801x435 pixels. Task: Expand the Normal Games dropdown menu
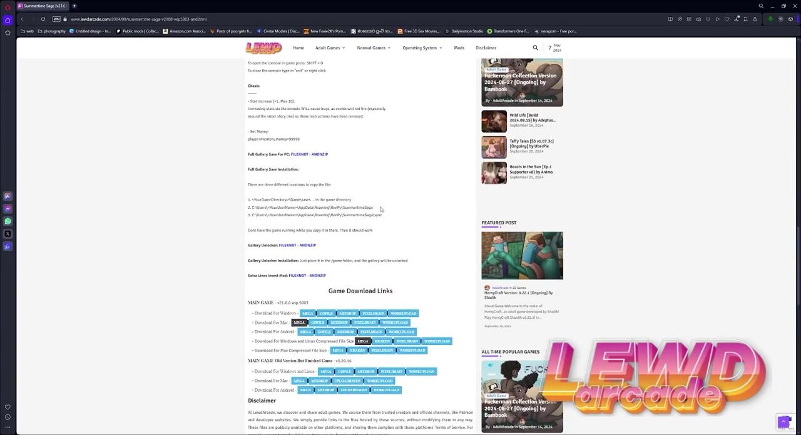(374, 48)
